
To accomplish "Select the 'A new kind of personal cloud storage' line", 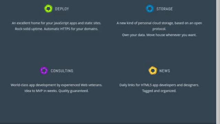I will click(159, 23).
